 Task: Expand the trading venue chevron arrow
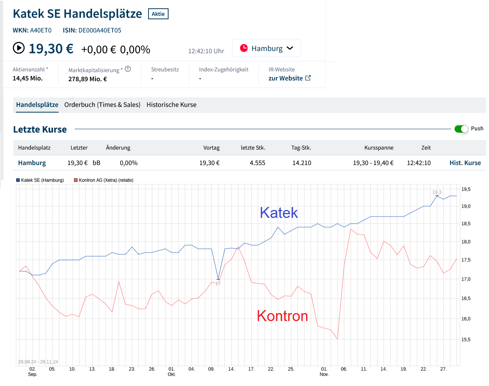point(290,48)
